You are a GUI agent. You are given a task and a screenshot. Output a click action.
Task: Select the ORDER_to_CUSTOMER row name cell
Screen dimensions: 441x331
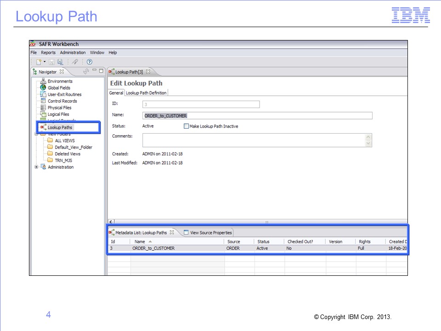pos(153,248)
